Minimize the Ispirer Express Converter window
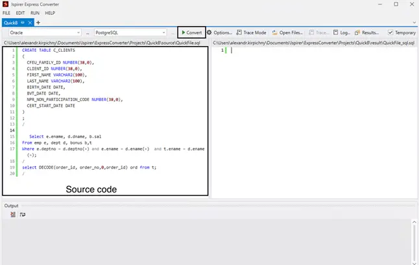The width and height of the screenshot is (419, 265). pyautogui.click(x=380, y=5)
